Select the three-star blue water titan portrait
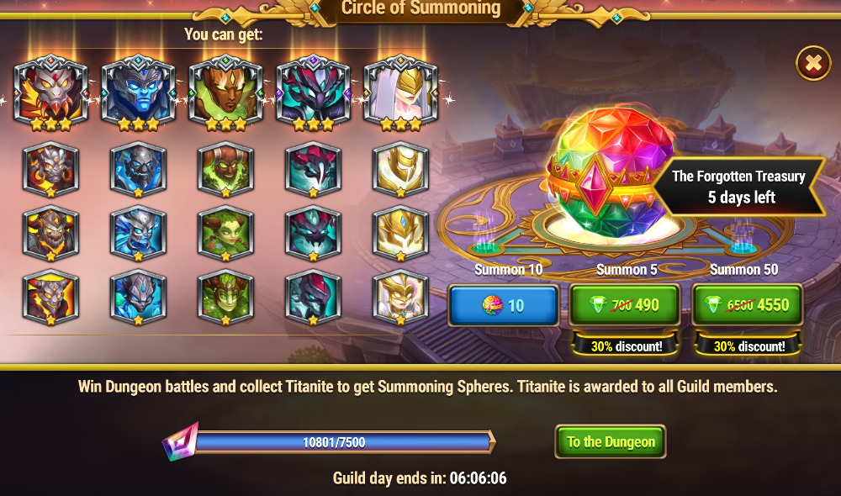 tap(139, 92)
